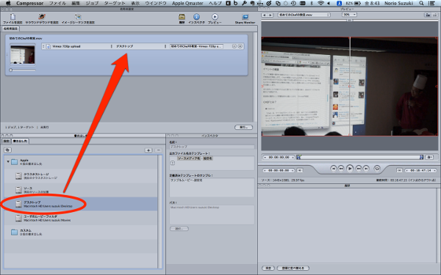Click the Out point timecode 00:16:47;14
441x275 pixels.
(420, 170)
